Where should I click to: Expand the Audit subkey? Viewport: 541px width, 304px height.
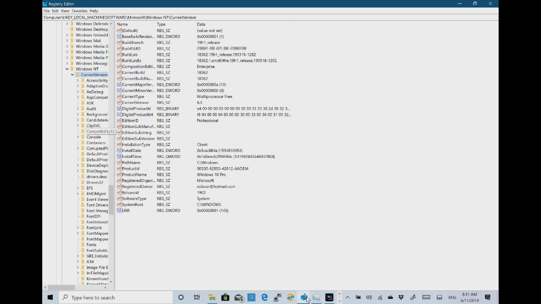(78, 109)
